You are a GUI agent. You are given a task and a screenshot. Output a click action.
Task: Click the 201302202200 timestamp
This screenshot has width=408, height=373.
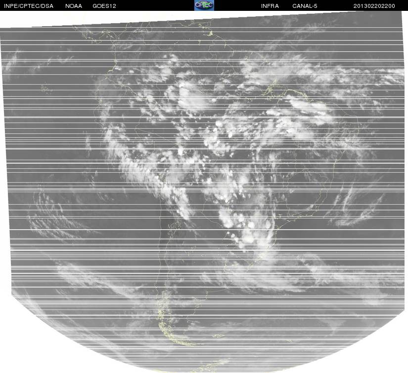pyautogui.click(x=374, y=6)
